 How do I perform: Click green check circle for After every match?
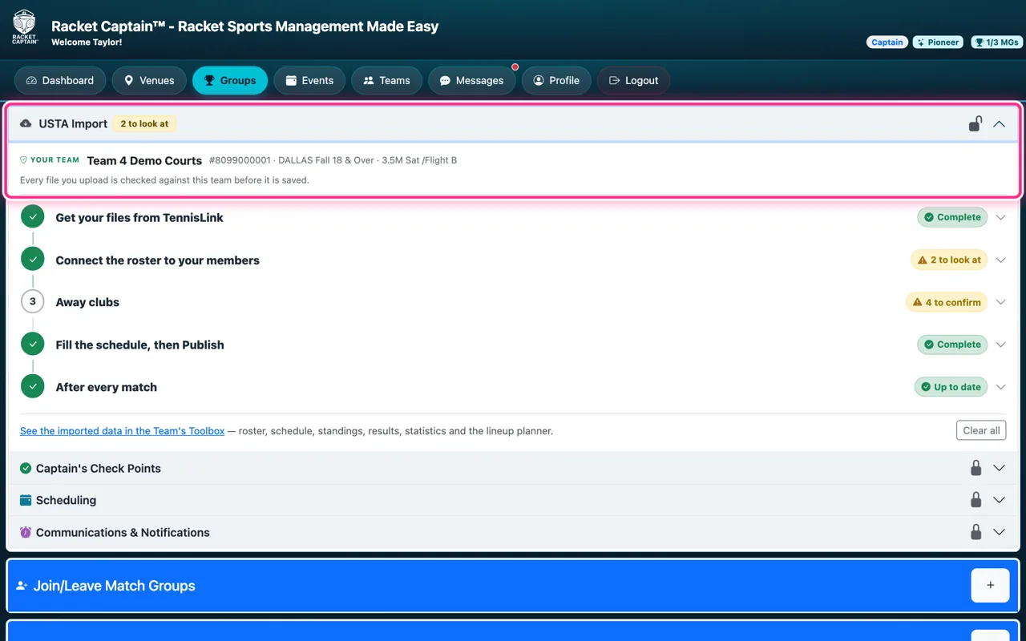[33, 386]
